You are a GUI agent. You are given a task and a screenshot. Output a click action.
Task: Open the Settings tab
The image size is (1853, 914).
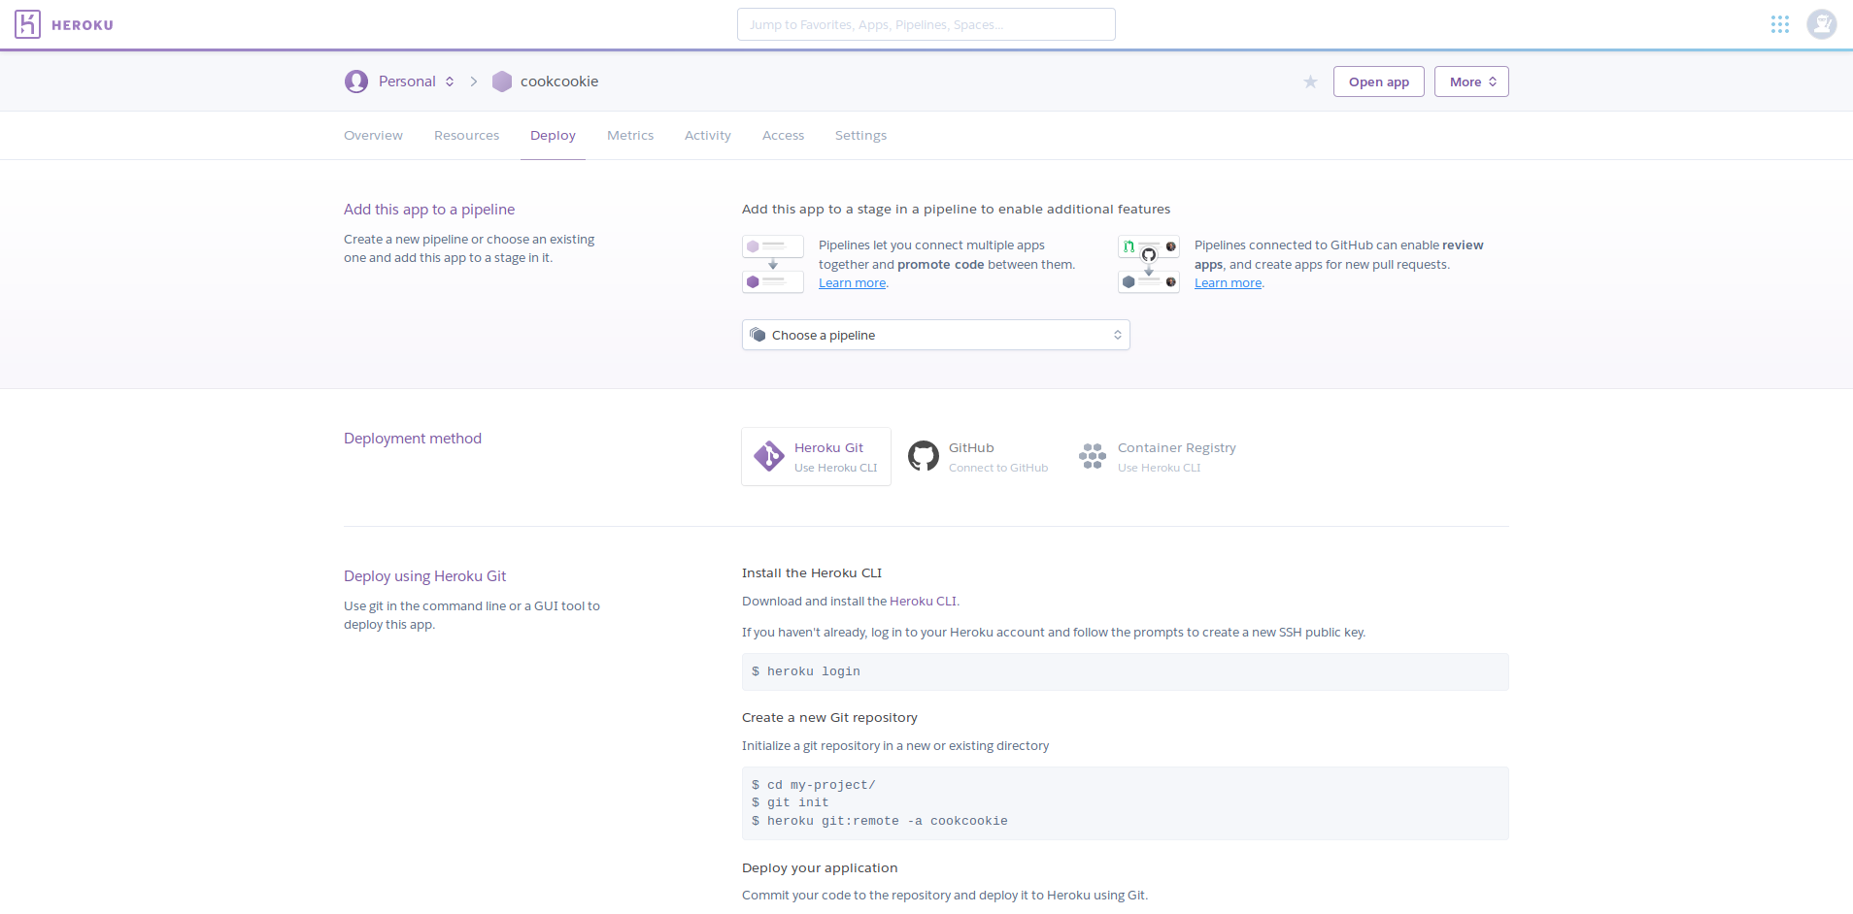coord(860,136)
